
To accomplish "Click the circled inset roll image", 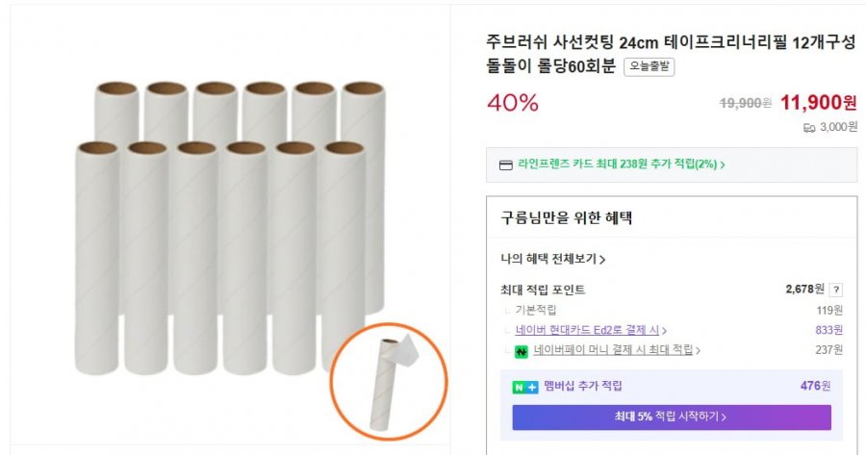I will click(389, 382).
